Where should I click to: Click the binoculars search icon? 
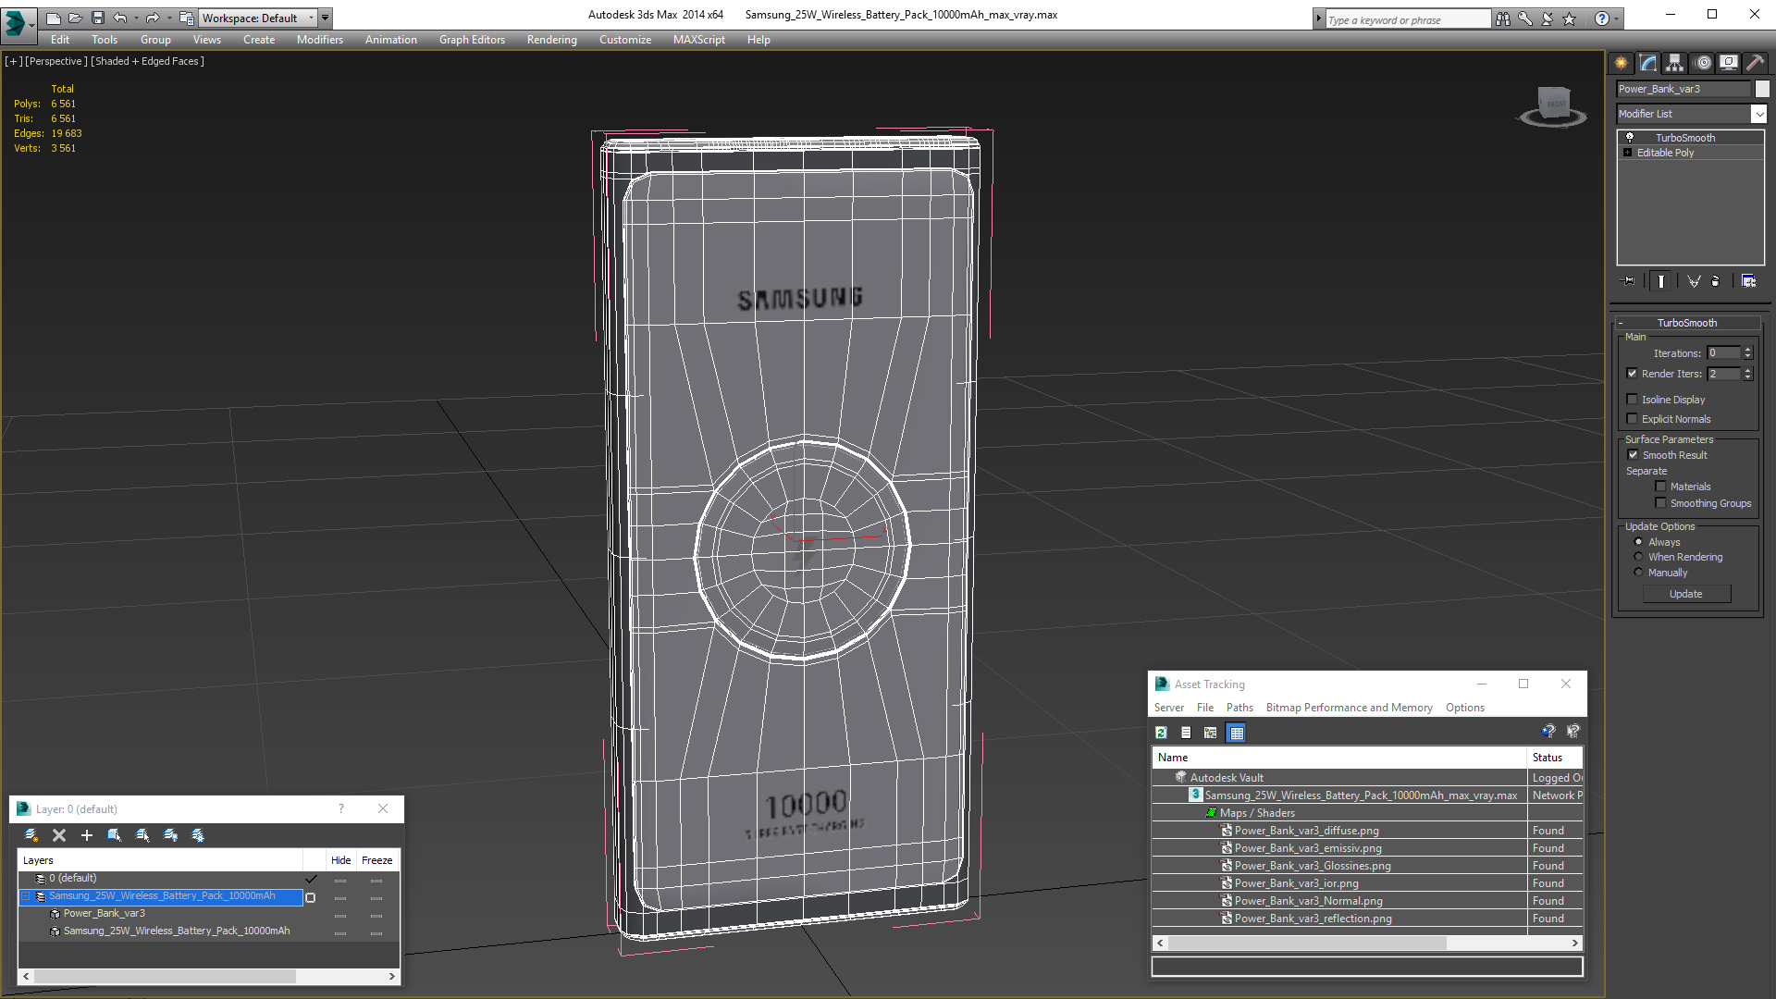(1503, 18)
